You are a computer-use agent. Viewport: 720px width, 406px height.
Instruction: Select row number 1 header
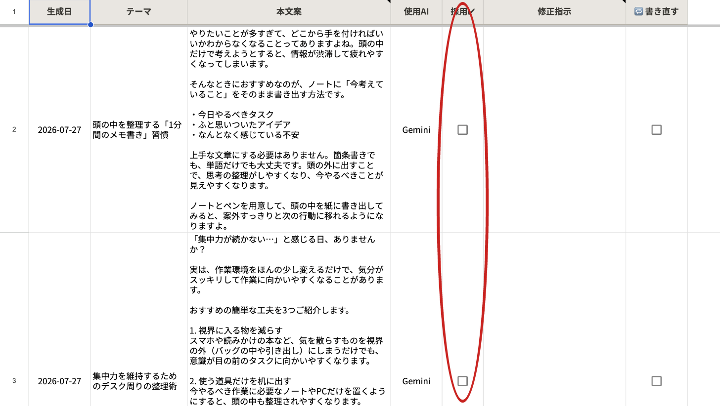[x=14, y=11]
